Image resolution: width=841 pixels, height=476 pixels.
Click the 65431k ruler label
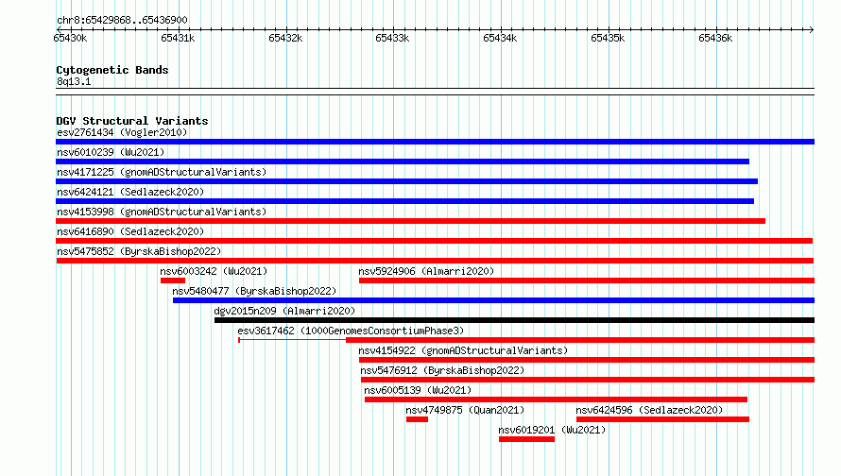[178, 38]
